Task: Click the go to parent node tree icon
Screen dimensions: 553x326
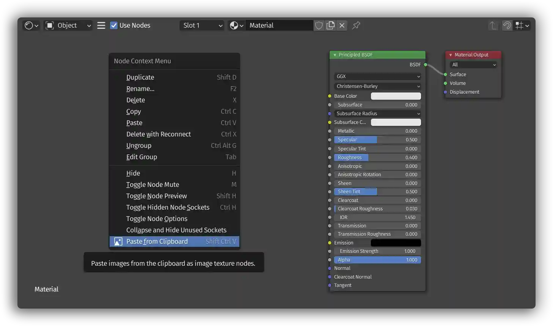Action: [493, 25]
